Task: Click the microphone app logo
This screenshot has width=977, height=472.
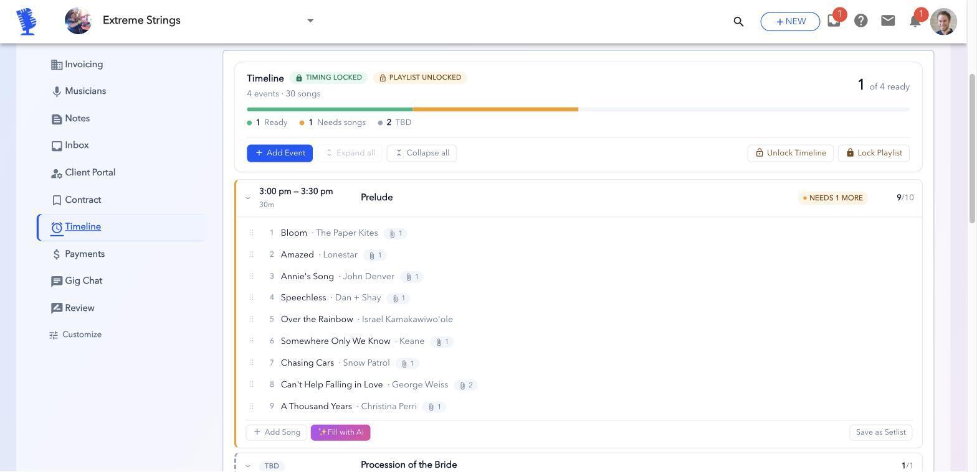Action: tap(26, 21)
